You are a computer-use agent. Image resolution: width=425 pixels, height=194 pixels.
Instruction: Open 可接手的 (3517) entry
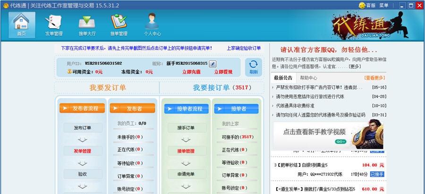coord(238,137)
